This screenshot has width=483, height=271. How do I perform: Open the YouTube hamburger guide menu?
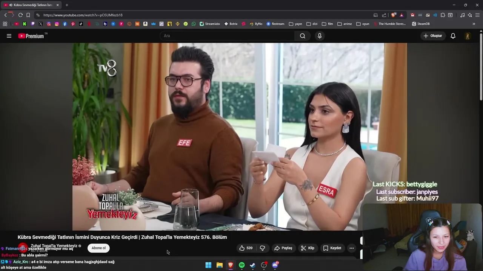click(9, 36)
